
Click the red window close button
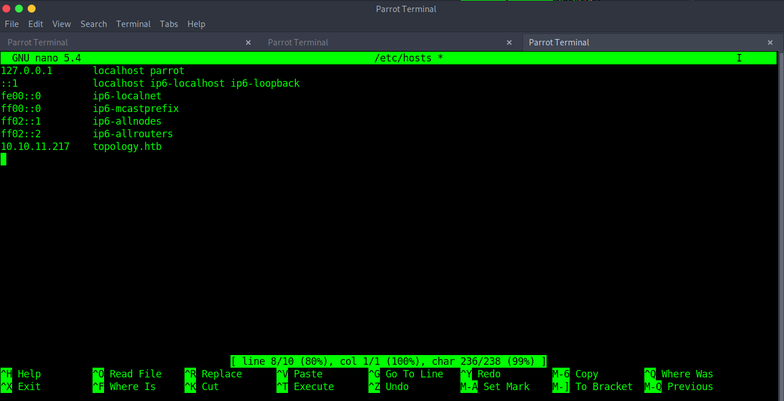[x=6, y=9]
